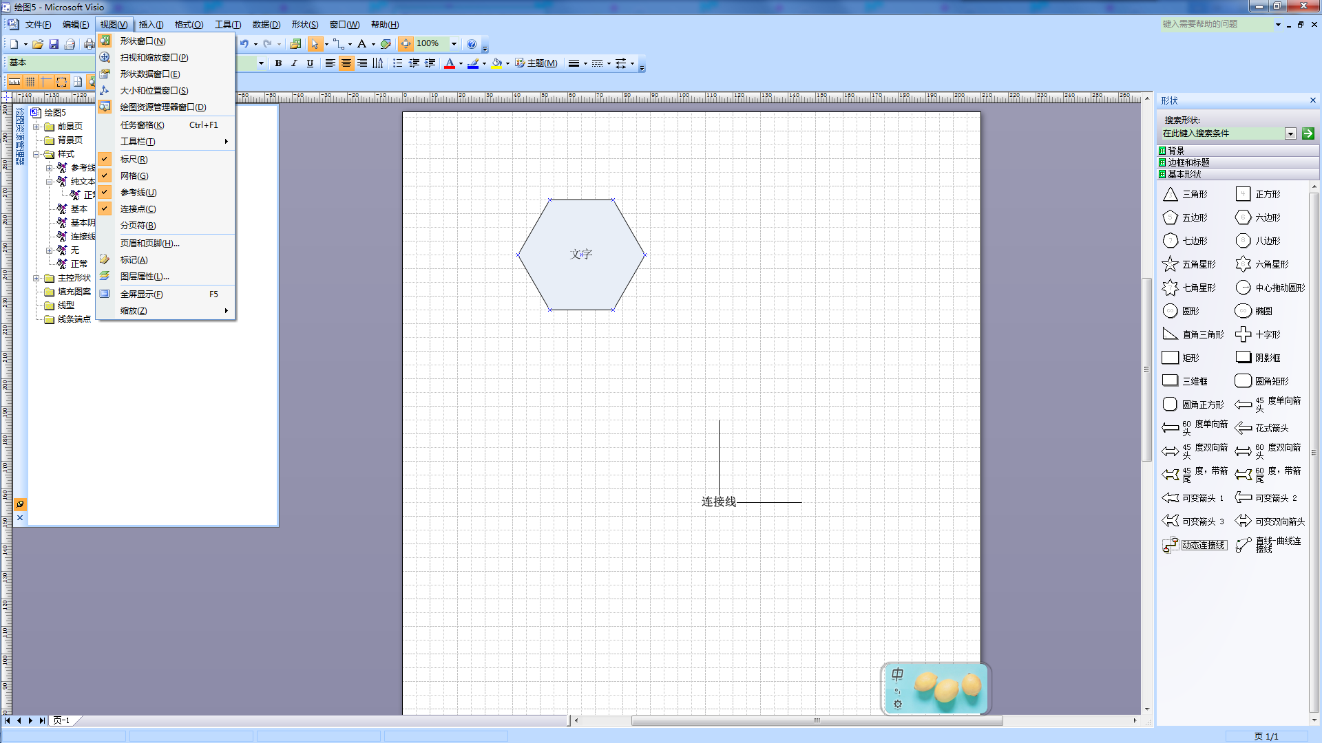Click the horizontal scrollbar thumb
Screen dimensions: 1322x743
tap(817, 721)
